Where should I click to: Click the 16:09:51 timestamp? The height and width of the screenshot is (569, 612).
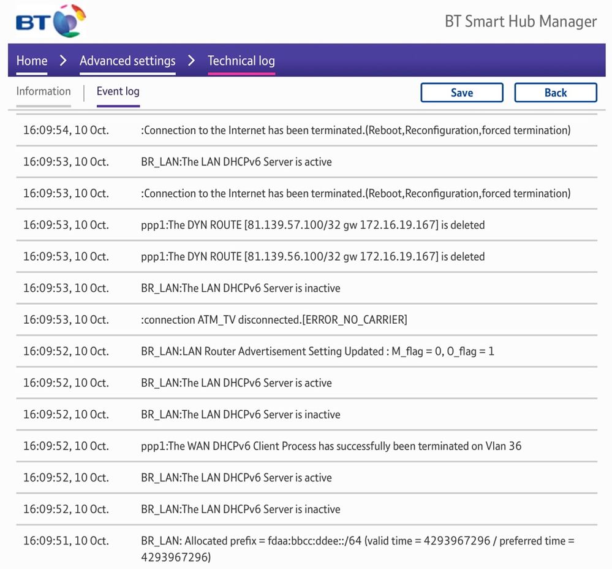[66, 541]
